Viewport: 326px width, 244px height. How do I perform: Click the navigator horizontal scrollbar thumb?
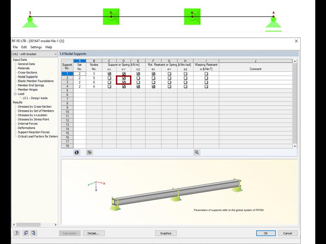(28, 224)
